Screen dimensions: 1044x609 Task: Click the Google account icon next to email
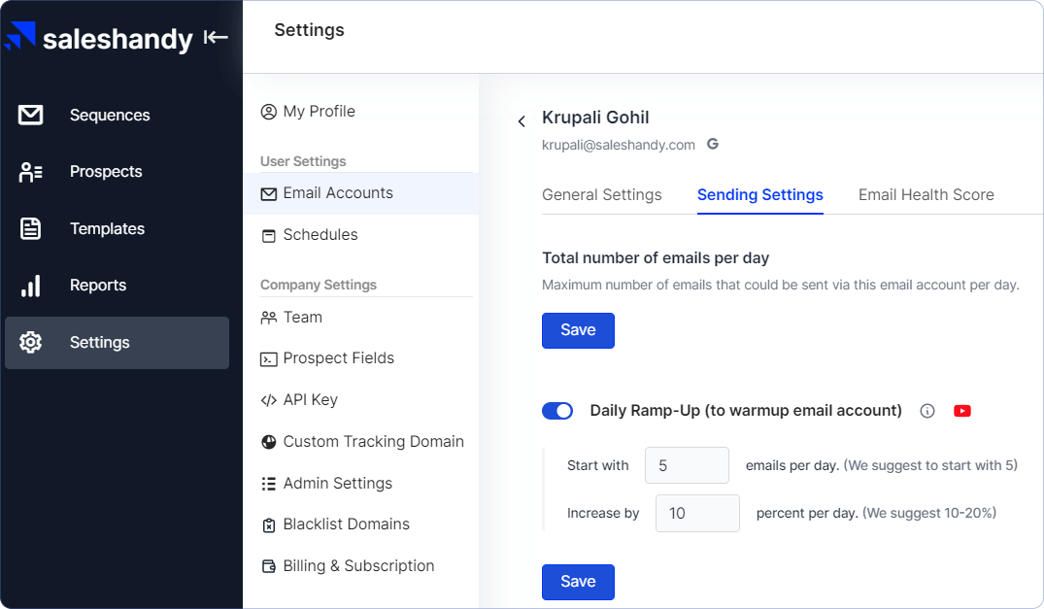click(713, 144)
